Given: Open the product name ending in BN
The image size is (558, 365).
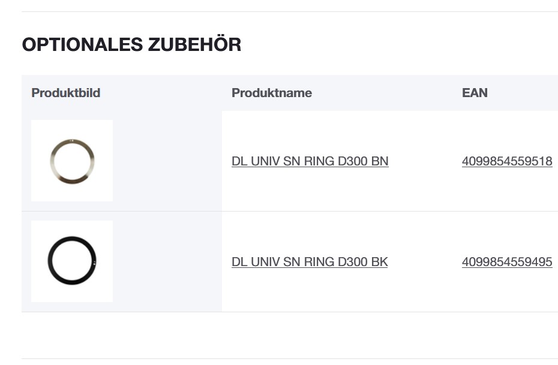Looking at the screenshot, I should pos(310,161).
